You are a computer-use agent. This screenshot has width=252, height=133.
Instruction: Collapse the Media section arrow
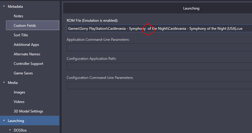(4, 82)
